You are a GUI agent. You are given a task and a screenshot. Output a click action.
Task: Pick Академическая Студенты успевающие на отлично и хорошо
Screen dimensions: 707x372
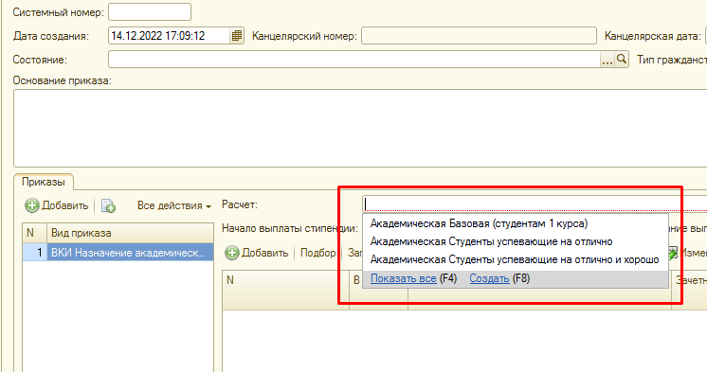[x=515, y=259]
